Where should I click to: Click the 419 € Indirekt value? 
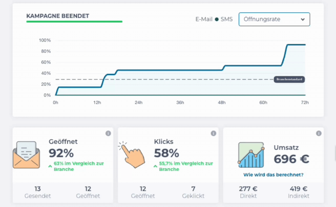(299, 192)
